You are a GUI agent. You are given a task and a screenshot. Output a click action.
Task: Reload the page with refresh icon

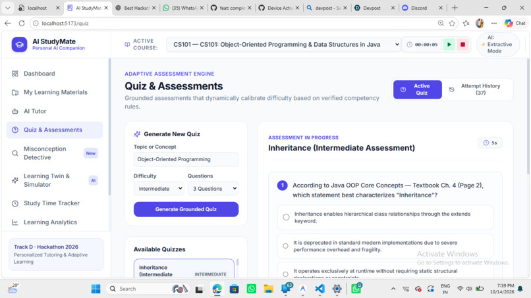click(22, 23)
